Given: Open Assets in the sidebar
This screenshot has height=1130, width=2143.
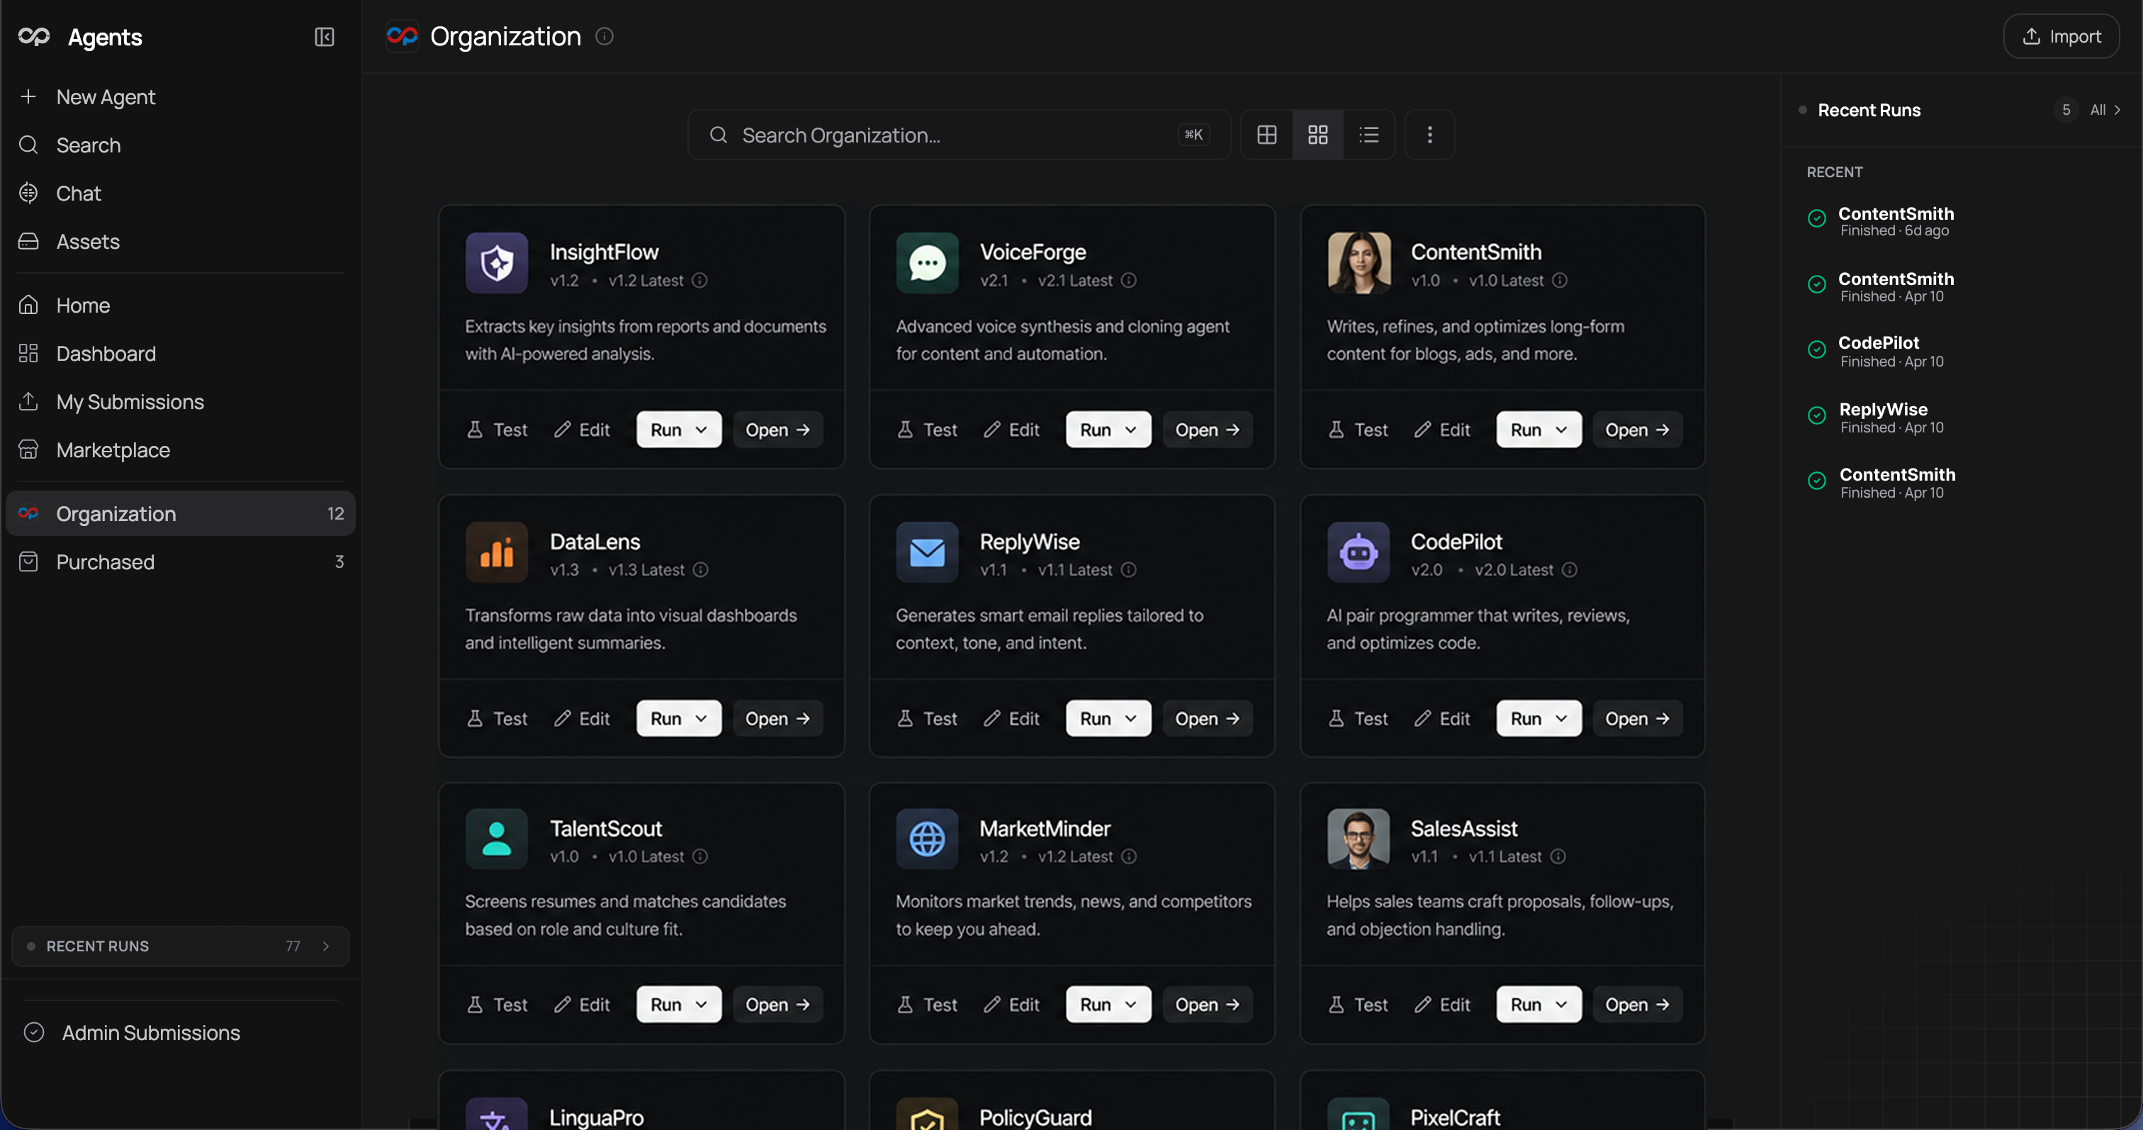Looking at the screenshot, I should 181,241.
